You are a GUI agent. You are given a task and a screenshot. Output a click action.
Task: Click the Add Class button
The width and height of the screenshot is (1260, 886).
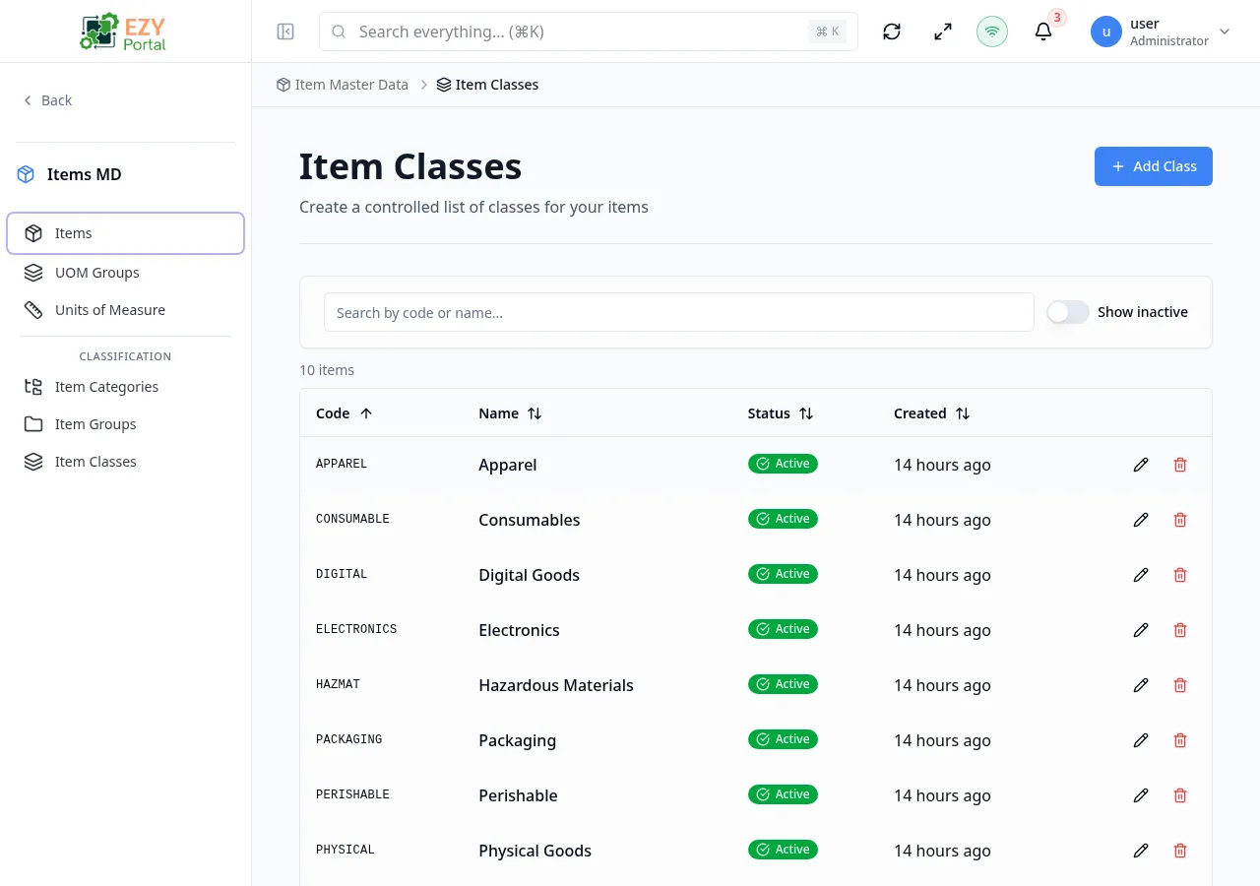(1154, 166)
